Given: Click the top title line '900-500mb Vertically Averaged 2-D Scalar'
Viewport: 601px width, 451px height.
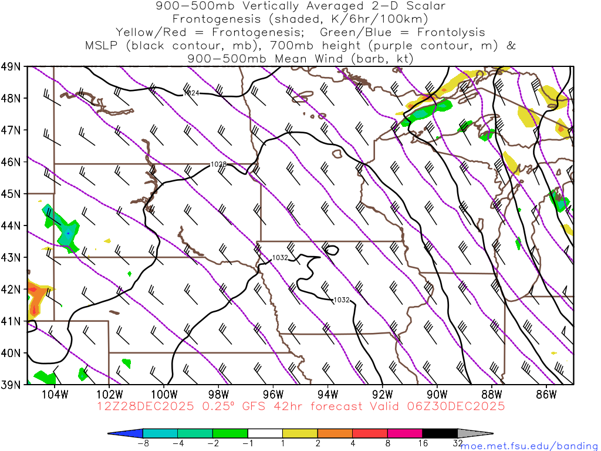Looking at the screenshot, I should [300, 6].
